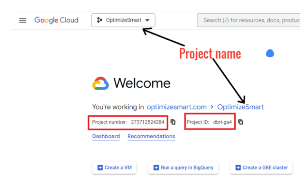
Task: Select the project number value 273712524284
Action: (148, 122)
